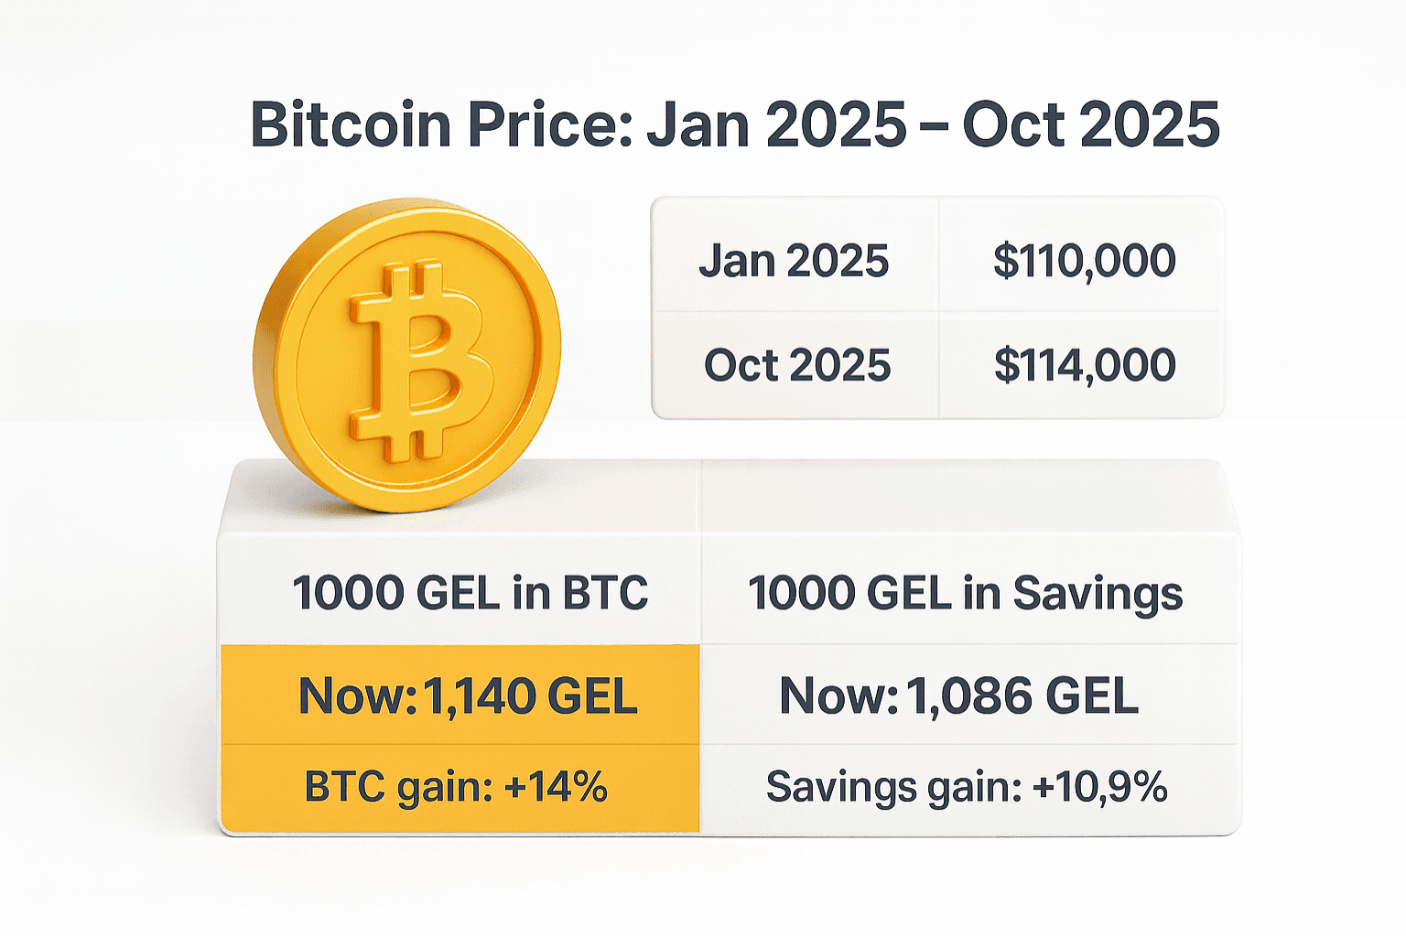Select the $110,000 price cell
The image size is (1406, 937).
1085,261
